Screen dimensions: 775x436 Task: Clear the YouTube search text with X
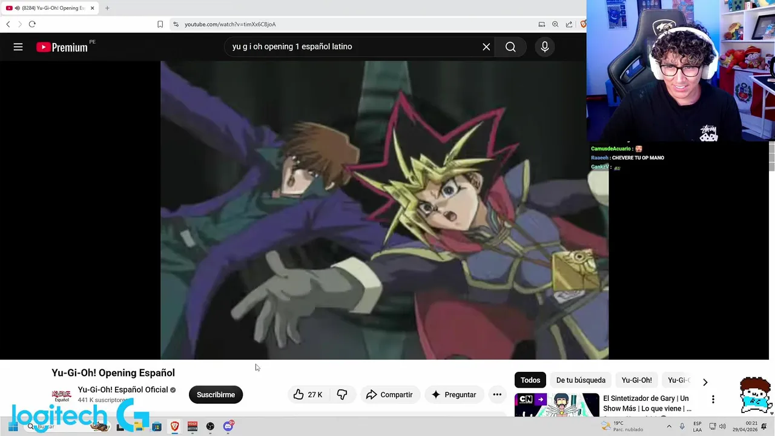point(486,47)
